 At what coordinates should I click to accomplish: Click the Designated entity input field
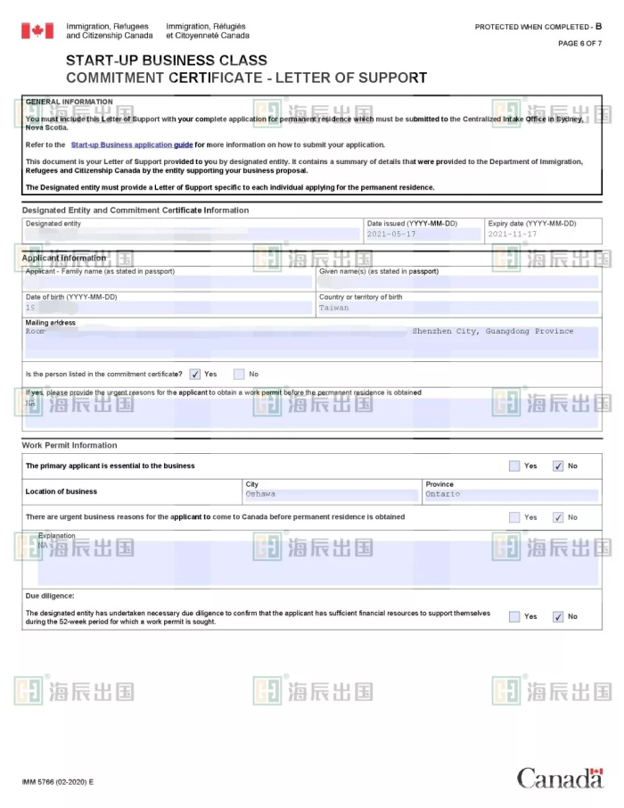193,235
